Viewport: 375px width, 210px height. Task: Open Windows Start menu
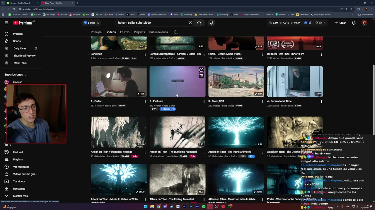[x=146, y=206]
